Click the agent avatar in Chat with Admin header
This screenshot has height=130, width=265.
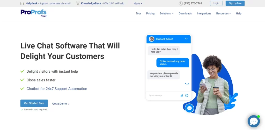(151, 39)
